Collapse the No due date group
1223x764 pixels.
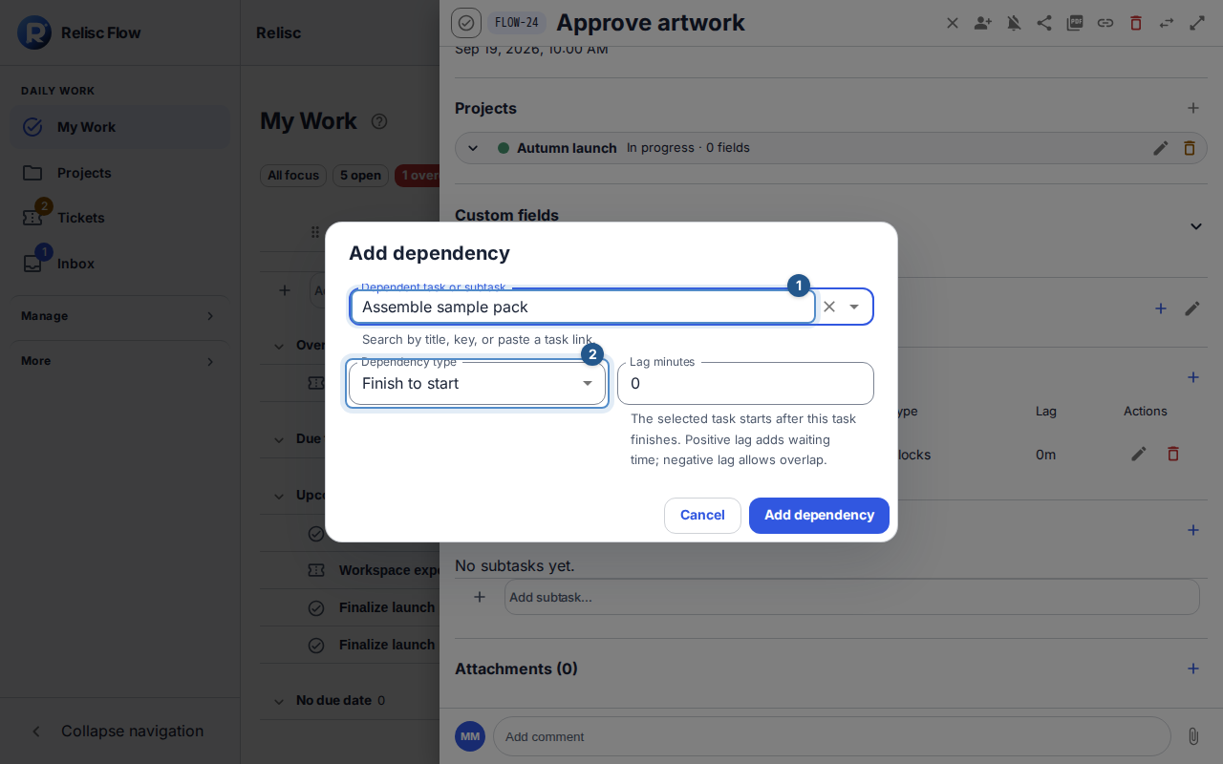279,701
